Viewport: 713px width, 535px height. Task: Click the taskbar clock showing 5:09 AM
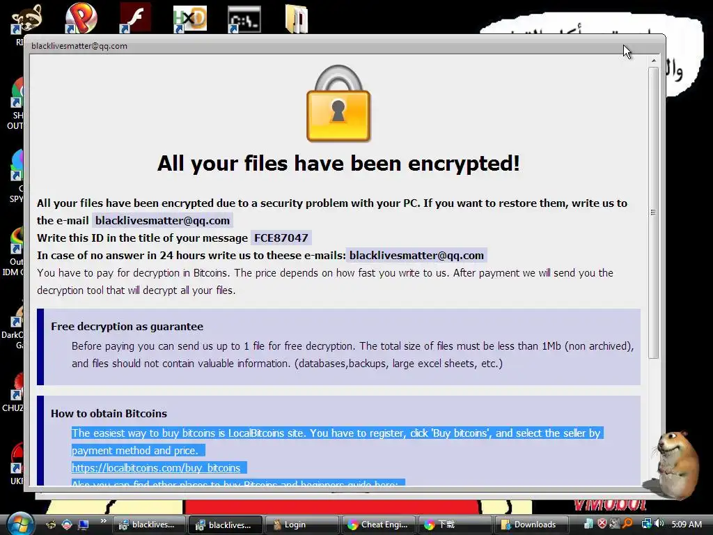687,525
